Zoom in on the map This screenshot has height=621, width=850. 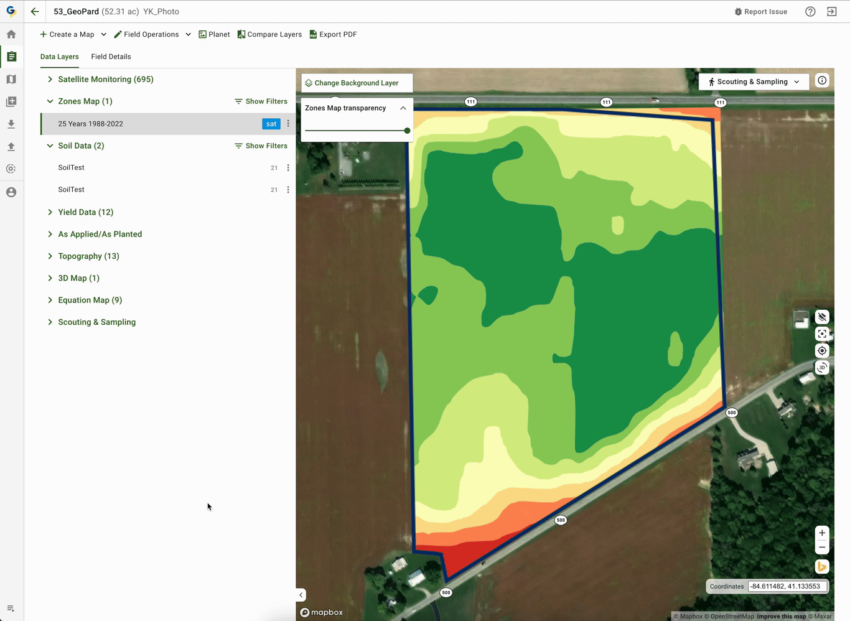point(822,533)
